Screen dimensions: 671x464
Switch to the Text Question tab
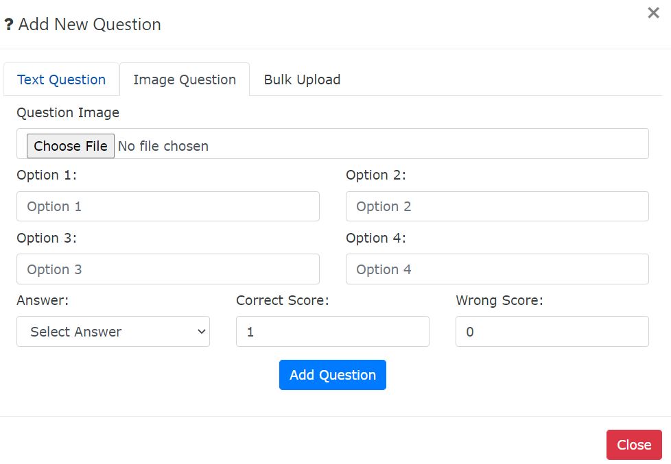click(61, 80)
